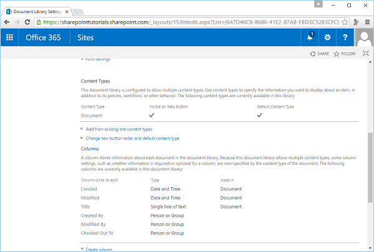
Task: Reload the page with refresh icon
Action: click(29, 21)
